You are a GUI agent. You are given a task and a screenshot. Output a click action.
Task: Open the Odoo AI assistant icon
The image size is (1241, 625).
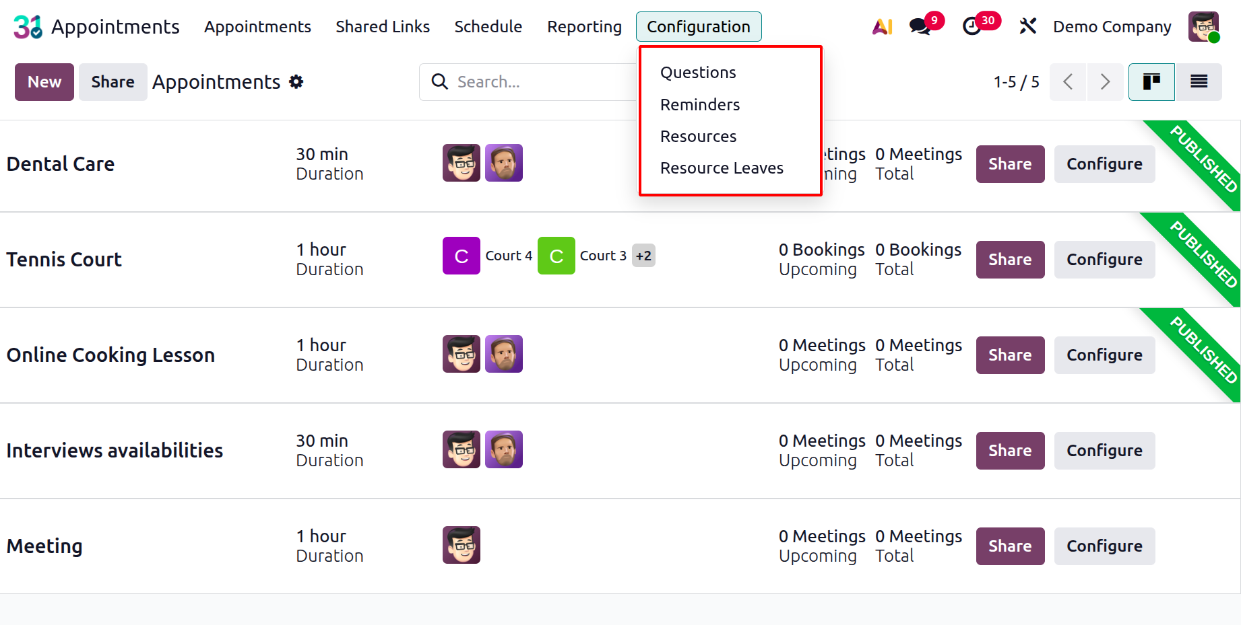point(881,26)
